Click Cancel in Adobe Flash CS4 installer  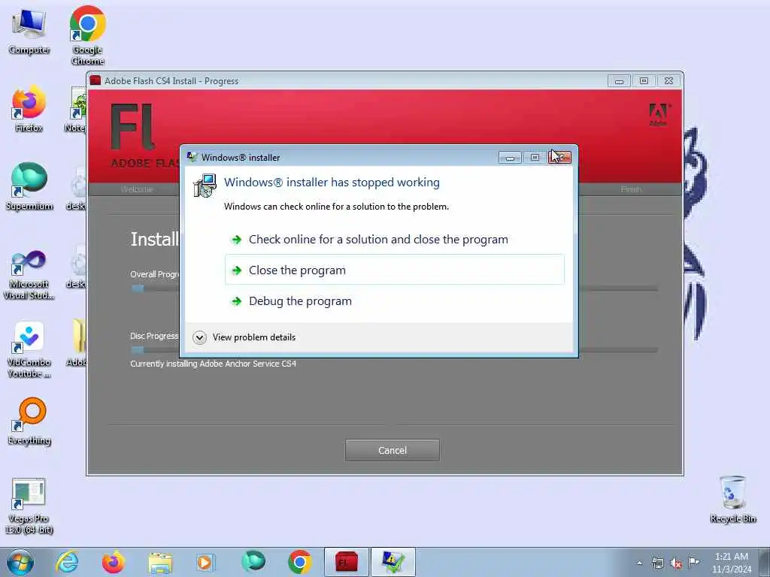tap(393, 450)
